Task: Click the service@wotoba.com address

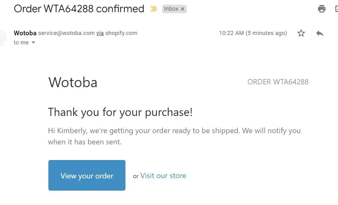Action: point(66,33)
